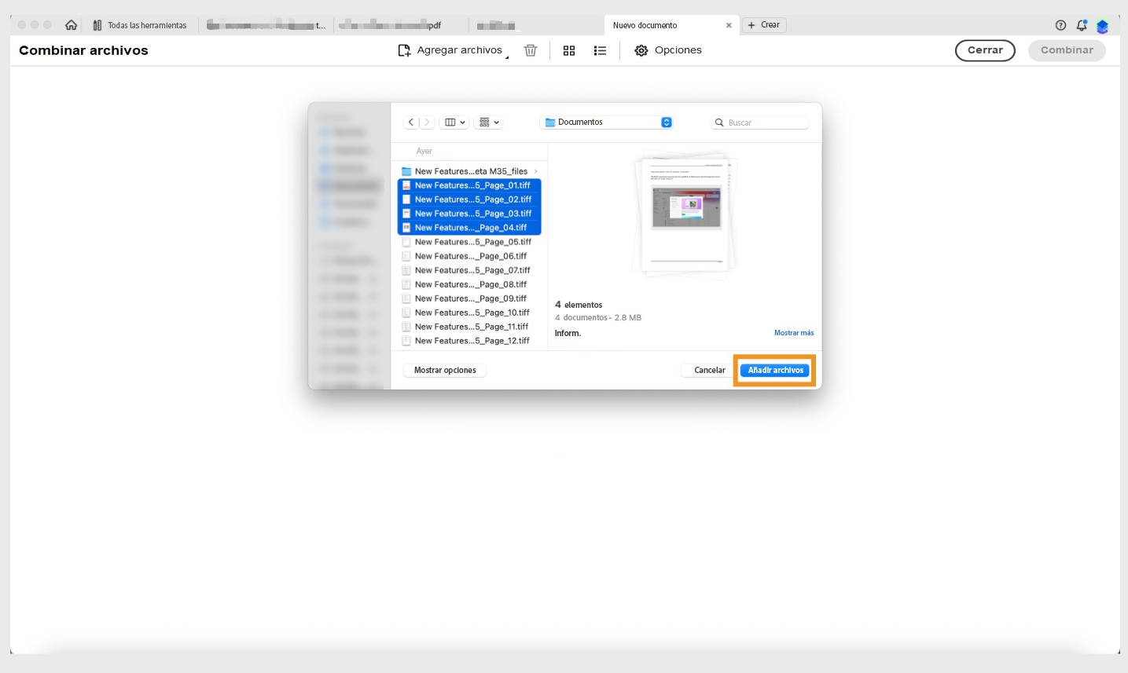The width and height of the screenshot is (1128, 673).
Task: Select New Features...5_Page_05.tiff
Action: [469, 242]
